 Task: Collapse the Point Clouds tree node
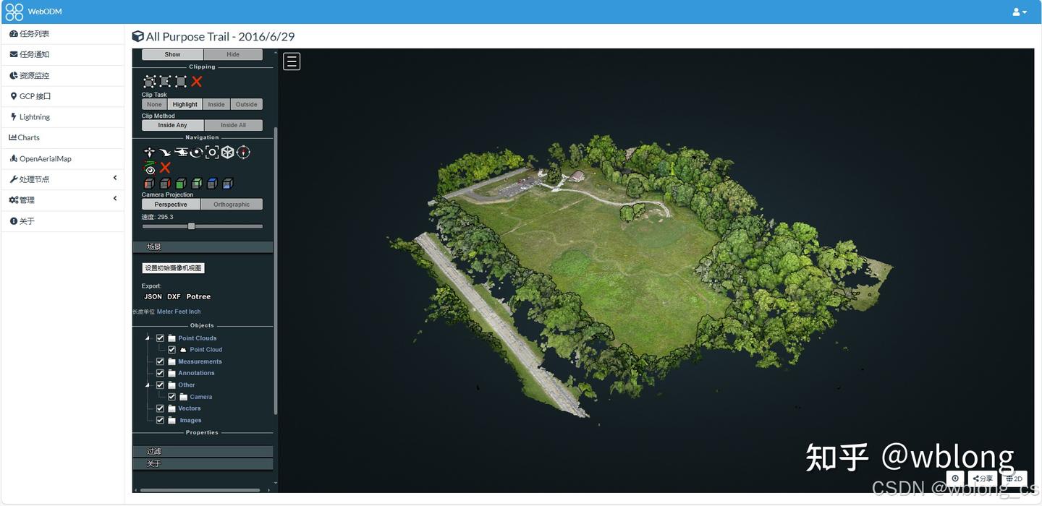(147, 338)
